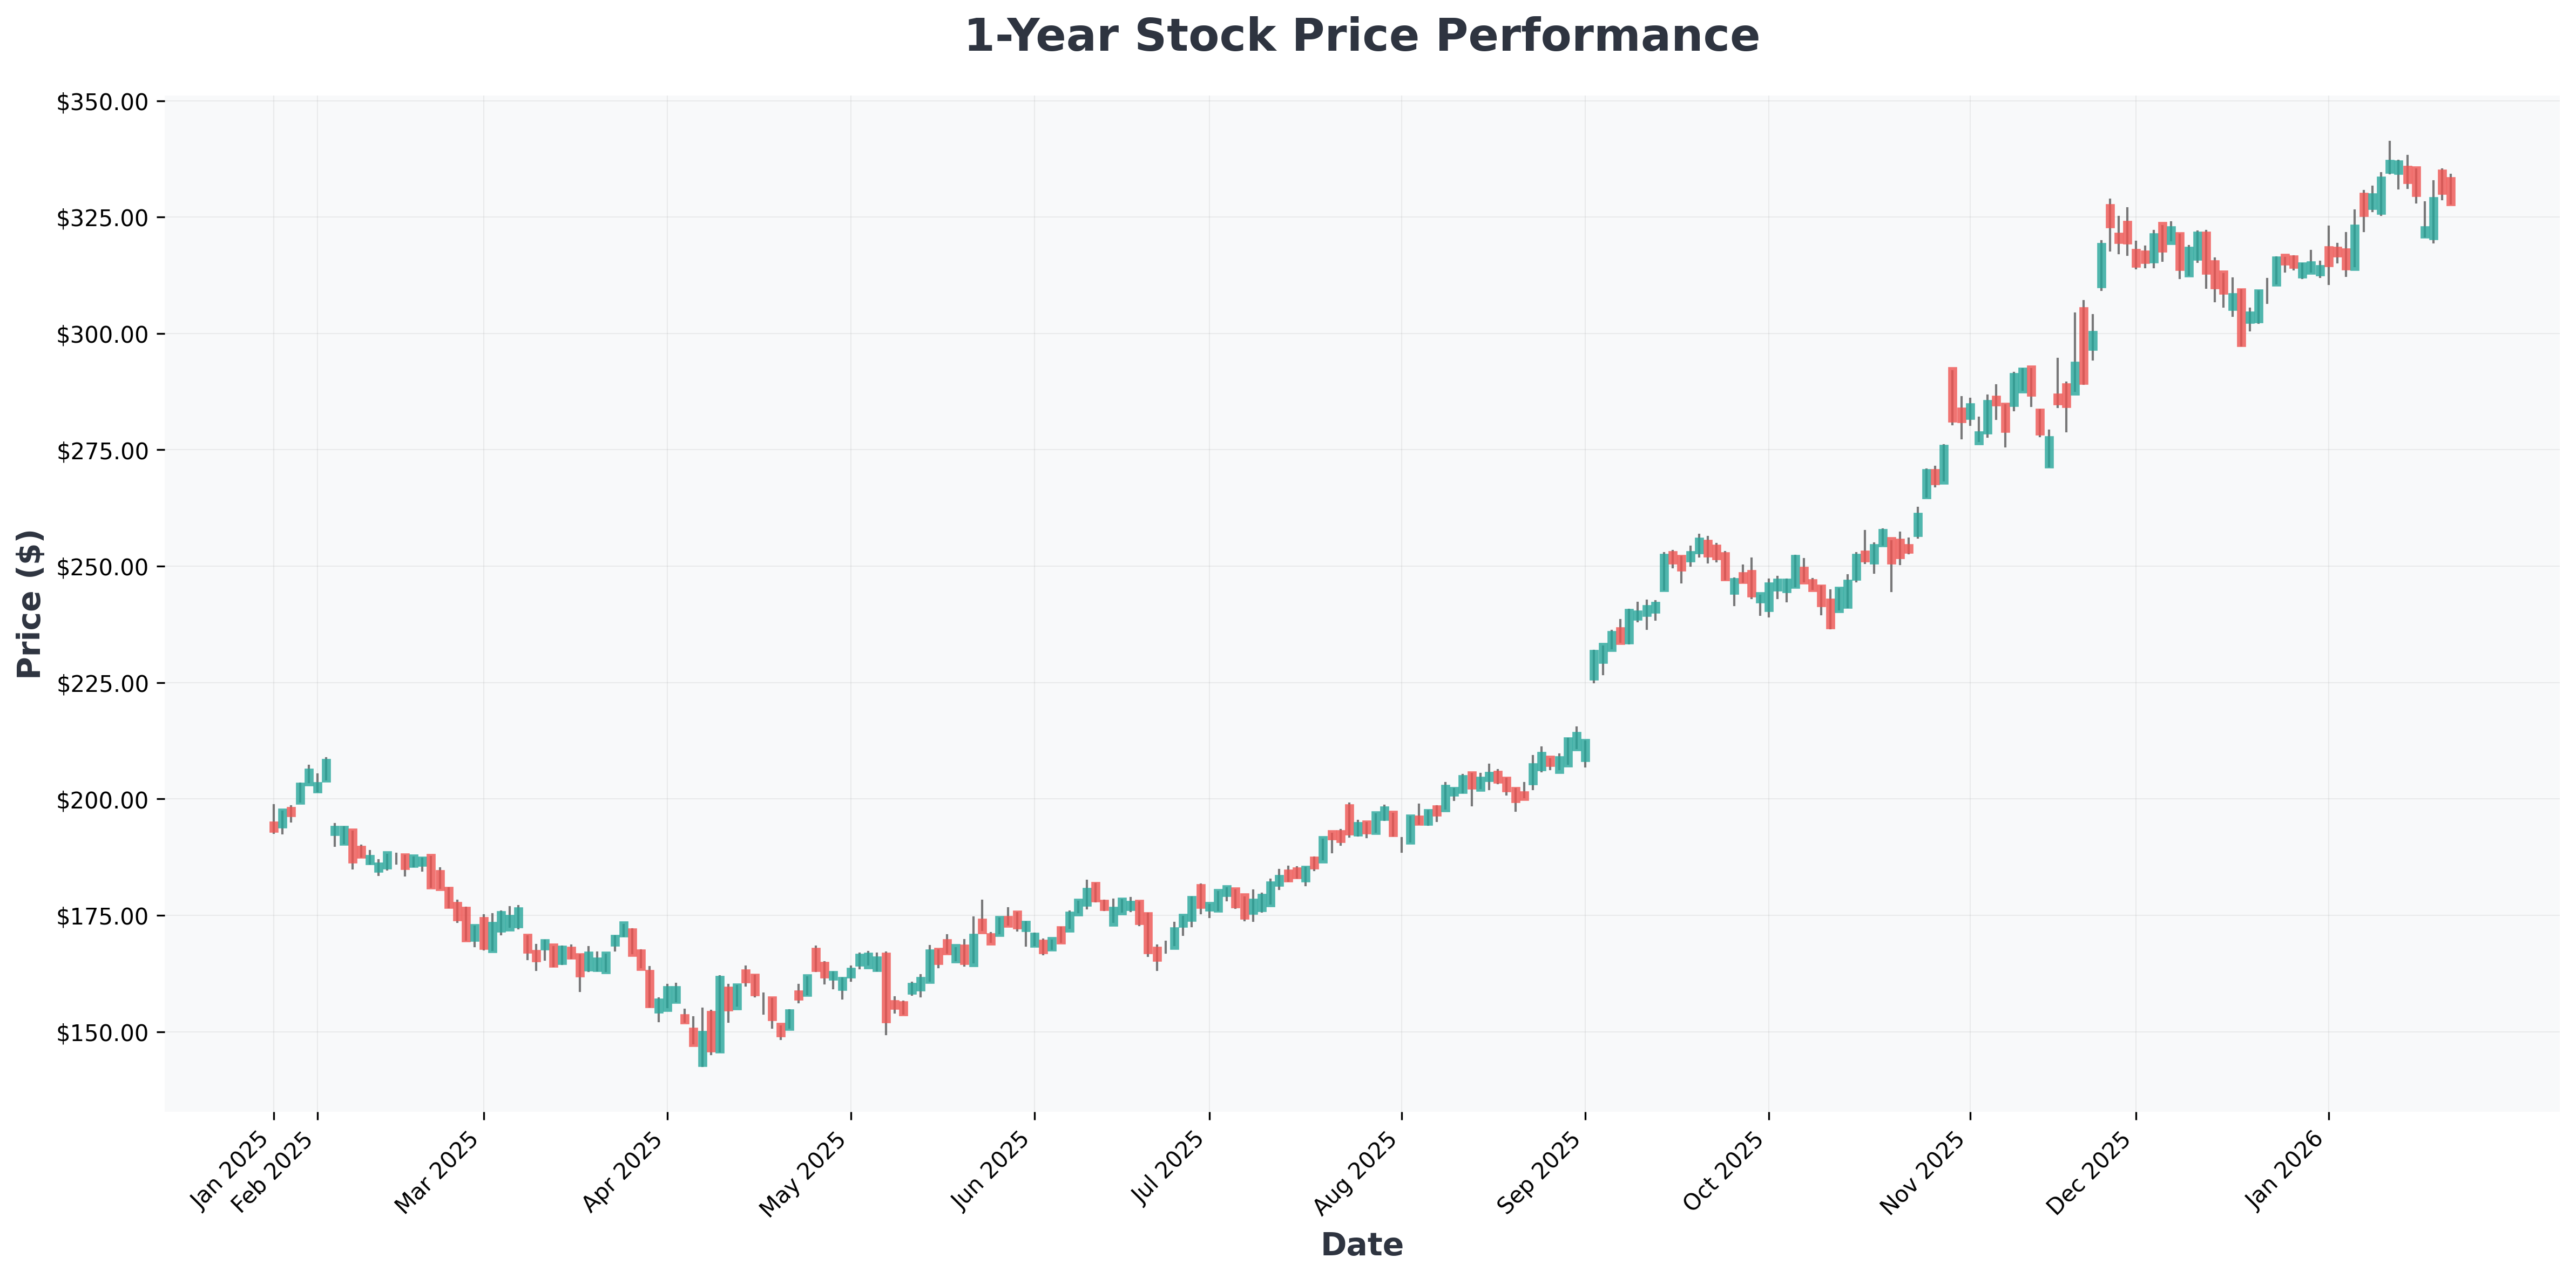Click the 'Date' x-axis label
The height and width of the screenshot is (1278, 2576).
point(1361,1245)
